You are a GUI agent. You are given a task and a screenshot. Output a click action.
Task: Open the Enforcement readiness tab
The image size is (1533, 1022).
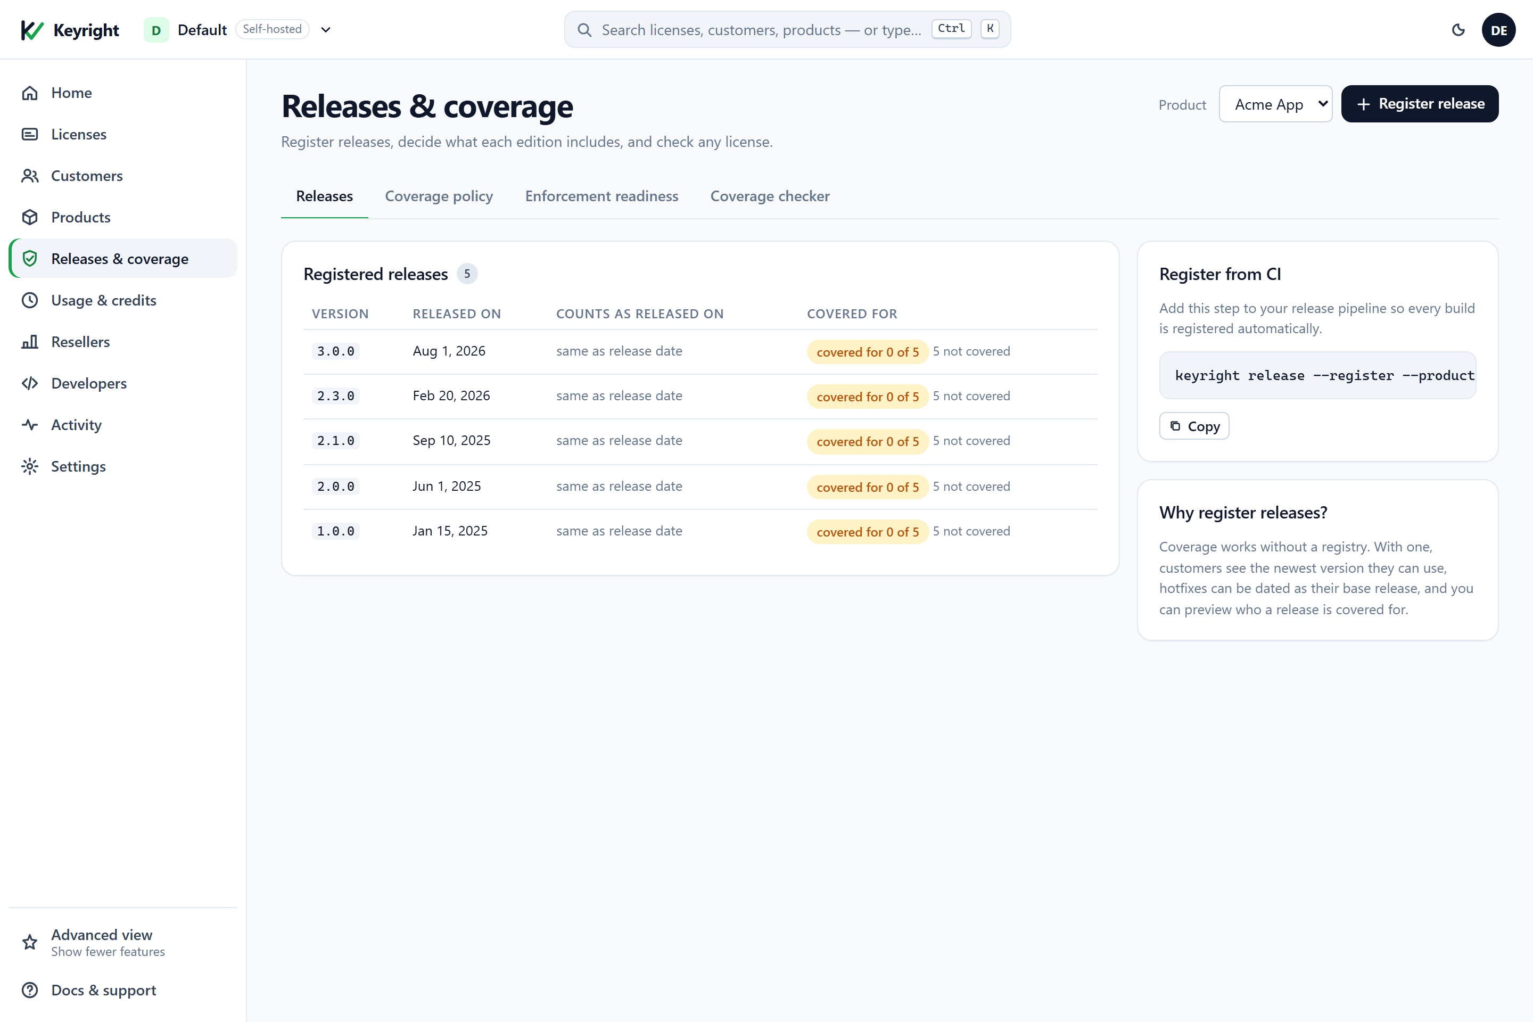pos(601,196)
